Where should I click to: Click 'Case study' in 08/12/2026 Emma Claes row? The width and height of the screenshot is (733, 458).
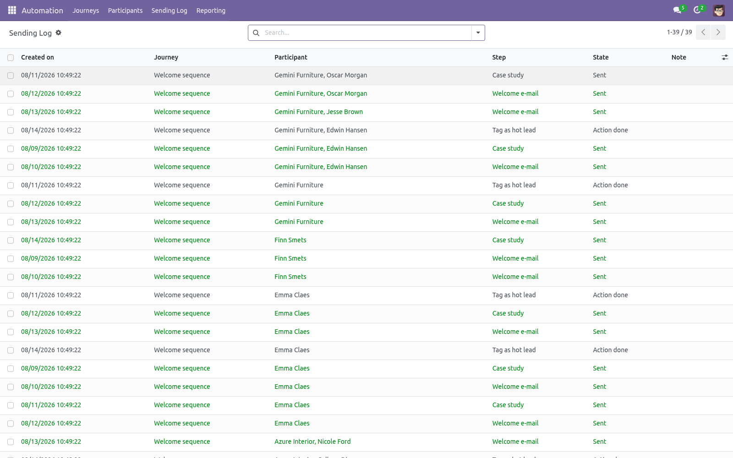point(508,313)
